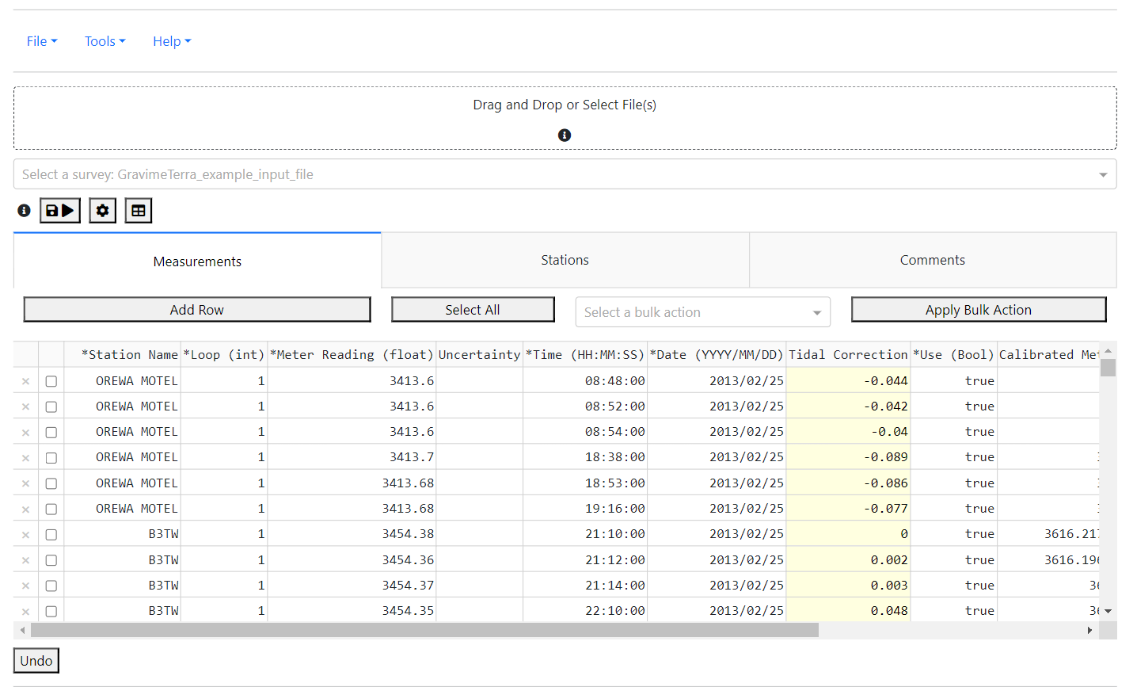Tick checkbox for OREWA MOTEL 08:48:00 row

pos(51,381)
